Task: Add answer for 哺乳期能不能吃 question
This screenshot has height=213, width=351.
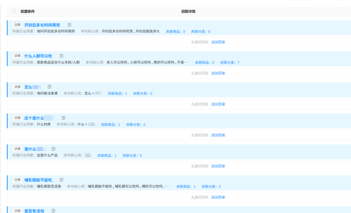Action: tap(218, 197)
